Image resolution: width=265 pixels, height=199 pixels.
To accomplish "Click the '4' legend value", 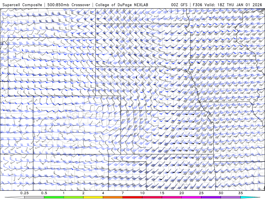I will [103, 193].
